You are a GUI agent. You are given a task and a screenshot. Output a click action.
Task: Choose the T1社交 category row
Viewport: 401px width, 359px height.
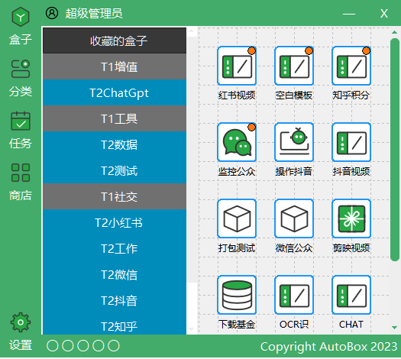pos(115,196)
